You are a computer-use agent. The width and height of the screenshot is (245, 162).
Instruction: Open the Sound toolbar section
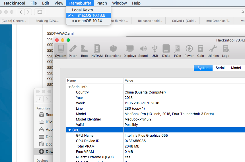143,51
